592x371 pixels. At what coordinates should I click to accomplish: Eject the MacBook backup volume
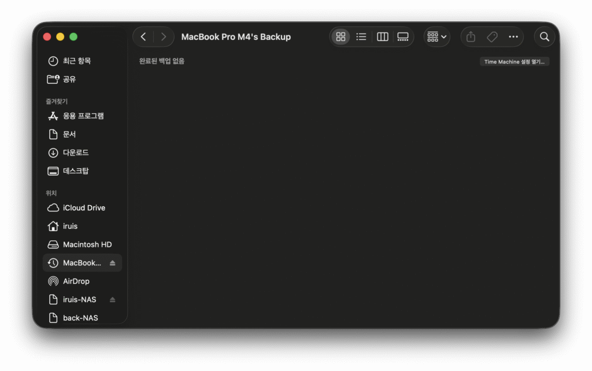point(113,263)
